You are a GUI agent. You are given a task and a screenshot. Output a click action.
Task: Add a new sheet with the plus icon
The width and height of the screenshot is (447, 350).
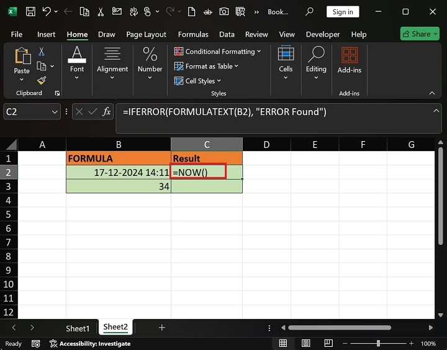(162, 328)
